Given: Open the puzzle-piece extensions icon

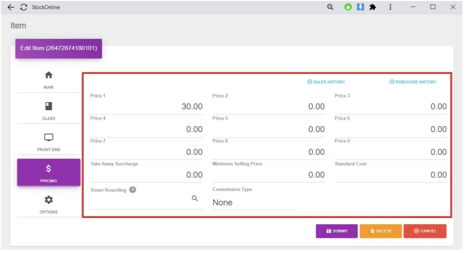Looking at the screenshot, I should pos(372,7).
